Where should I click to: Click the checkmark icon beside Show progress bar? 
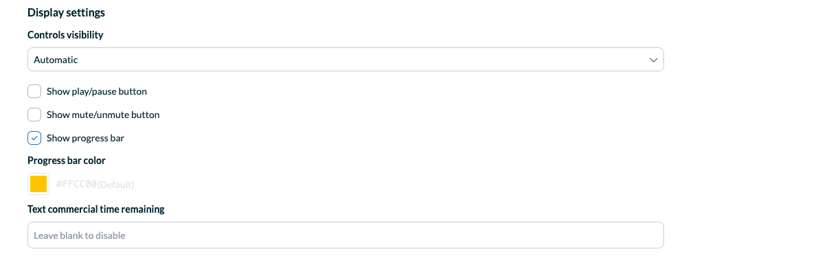point(34,138)
